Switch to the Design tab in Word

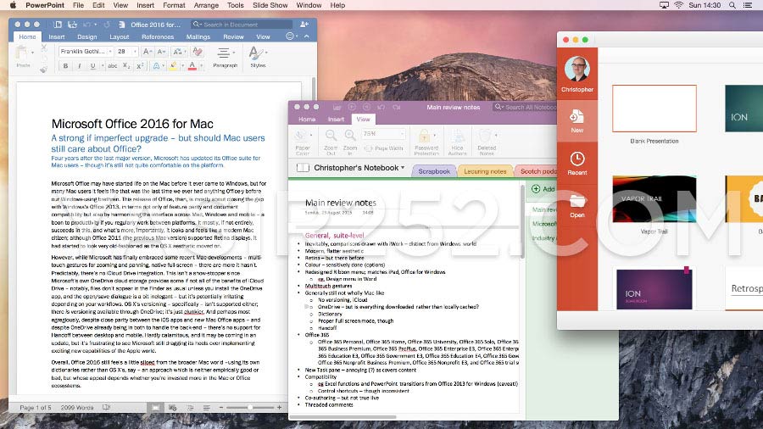(87, 37)
